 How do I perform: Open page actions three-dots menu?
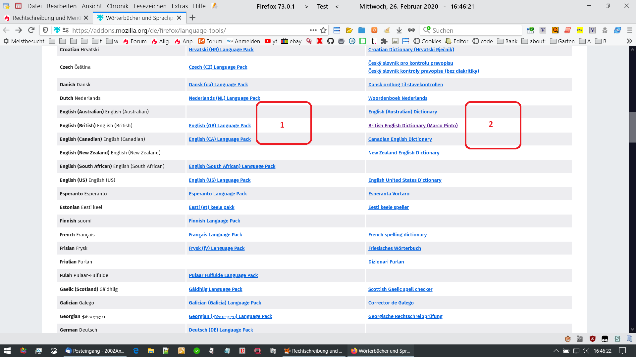(x=313, y=30)
